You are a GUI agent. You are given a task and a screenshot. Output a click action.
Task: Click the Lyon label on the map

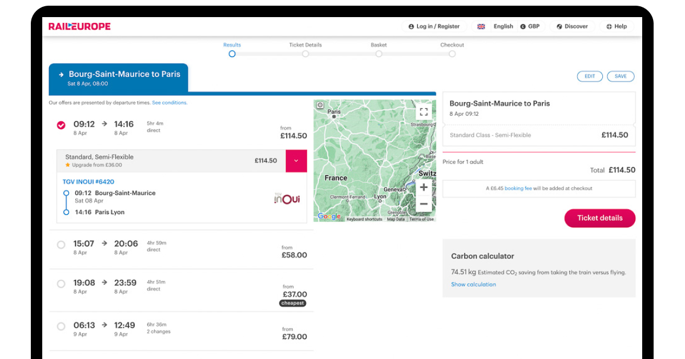pos(380,197)
